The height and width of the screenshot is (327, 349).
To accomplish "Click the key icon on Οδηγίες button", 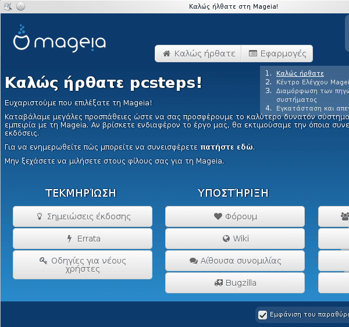I will [43, 261].
